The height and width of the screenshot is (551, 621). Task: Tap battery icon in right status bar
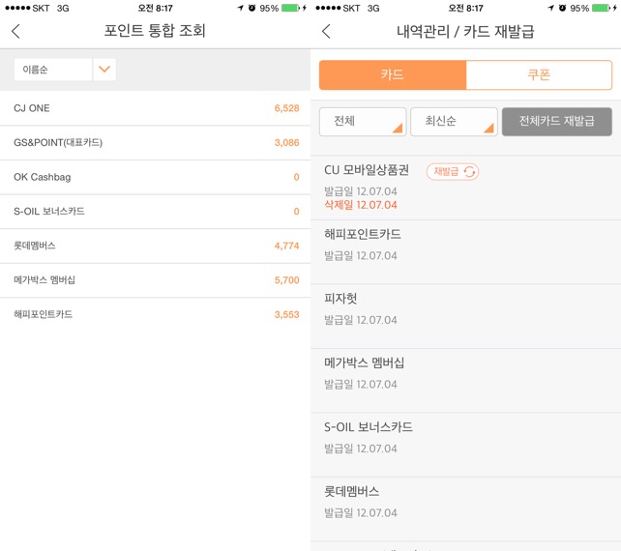coord(602,8)
